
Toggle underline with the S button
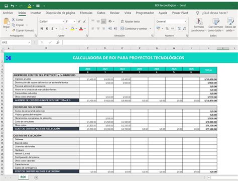[x=52, y=29]
